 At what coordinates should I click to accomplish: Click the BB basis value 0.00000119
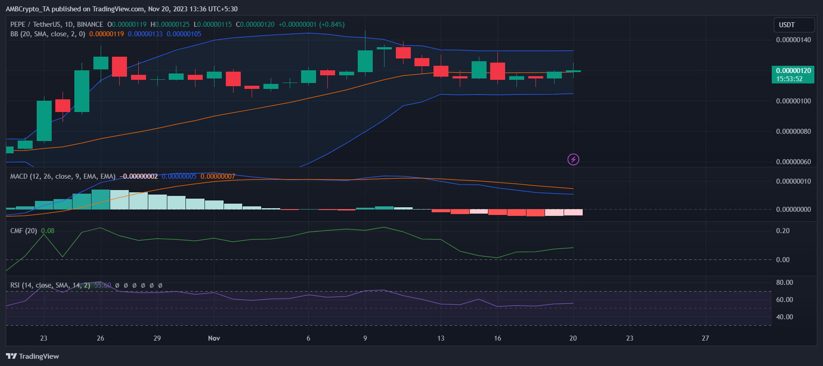click(107, 34)
